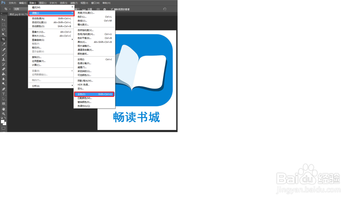
Task: Click the book logo on canvas
Action: pyautogui.click(x=144, y=70)
